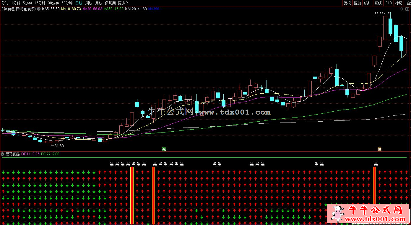411x225 pixels.
Task: Add stock to watchlist with +自 button
Action: tap(408, 3)
